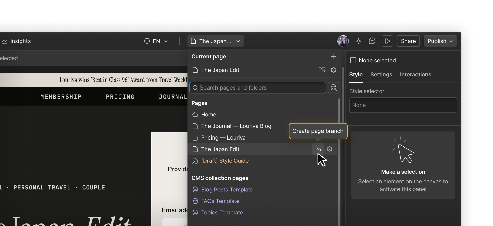Open The Japan... page switcher dropdown
Image resolution: width=493 pixels, height=226 pixels.
216,41
